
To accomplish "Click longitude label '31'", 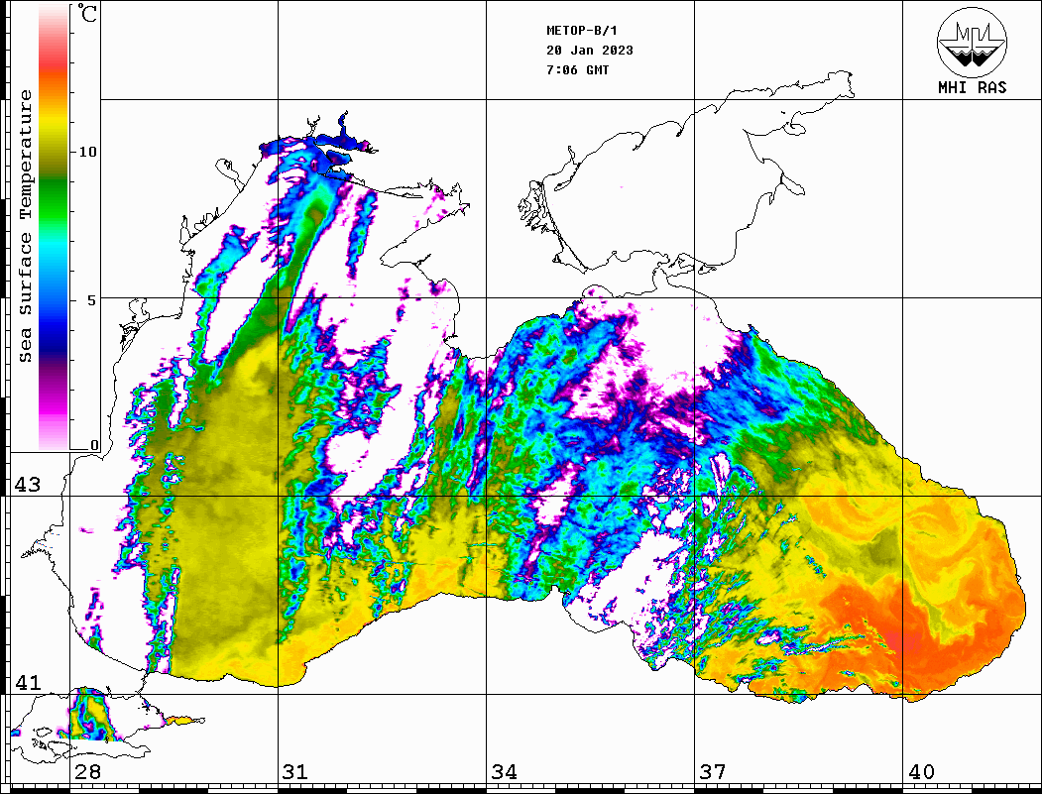I will [x=295, y=772].
